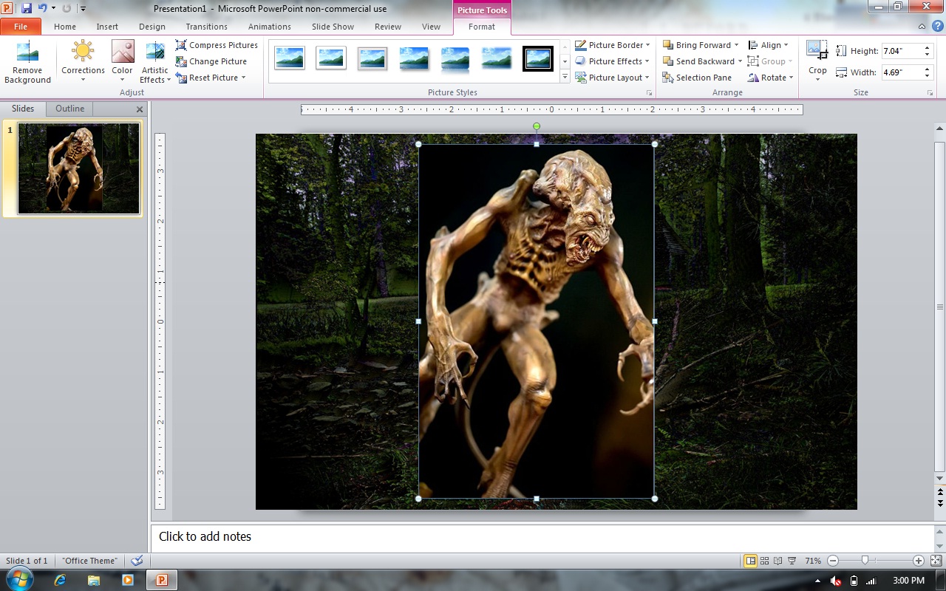Click the zoom in plus button
Image resolution: width=946 pixels, height=591 pixels.
tap(918, 561)
